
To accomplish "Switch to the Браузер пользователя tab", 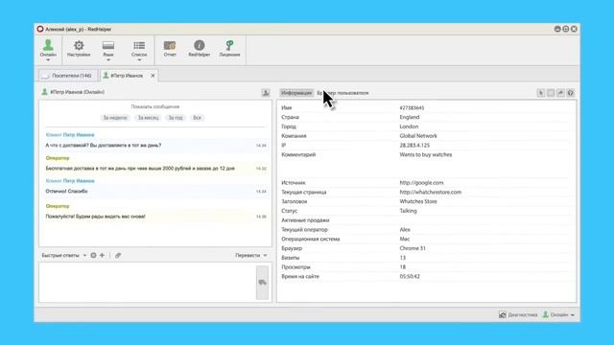I will [x=342, y=93].
